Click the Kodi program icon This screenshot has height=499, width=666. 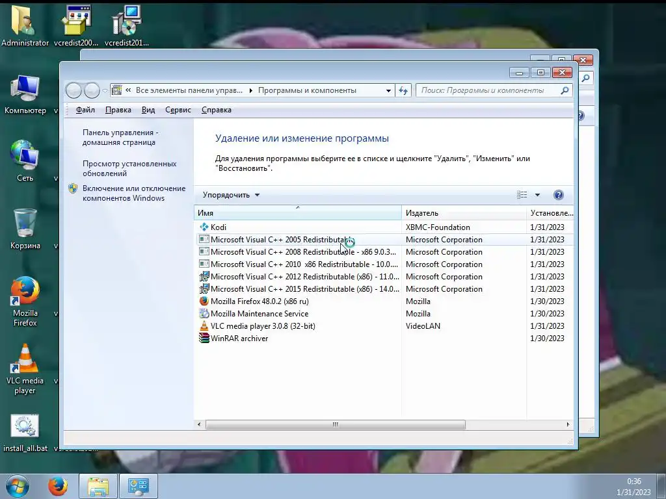(x=204, y=227)
